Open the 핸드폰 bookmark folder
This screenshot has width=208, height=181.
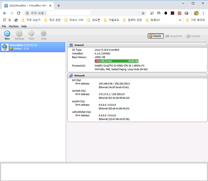(94, 20)
